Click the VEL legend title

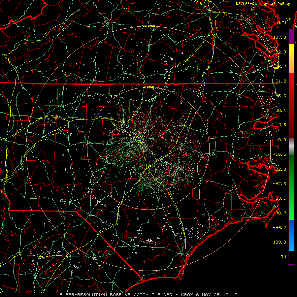290,20
